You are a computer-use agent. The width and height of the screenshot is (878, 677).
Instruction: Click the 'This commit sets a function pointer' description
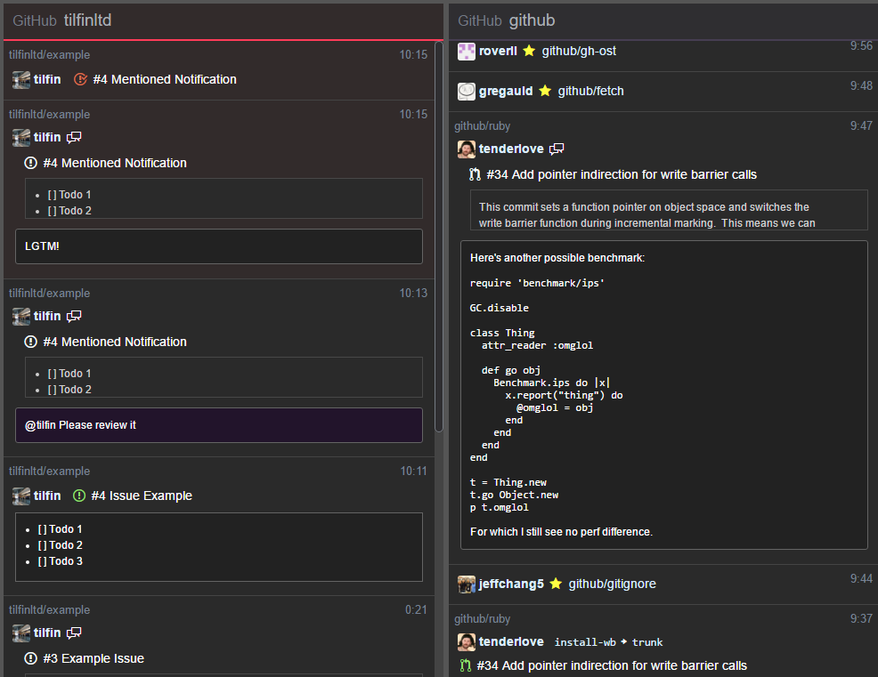point(669,210)
